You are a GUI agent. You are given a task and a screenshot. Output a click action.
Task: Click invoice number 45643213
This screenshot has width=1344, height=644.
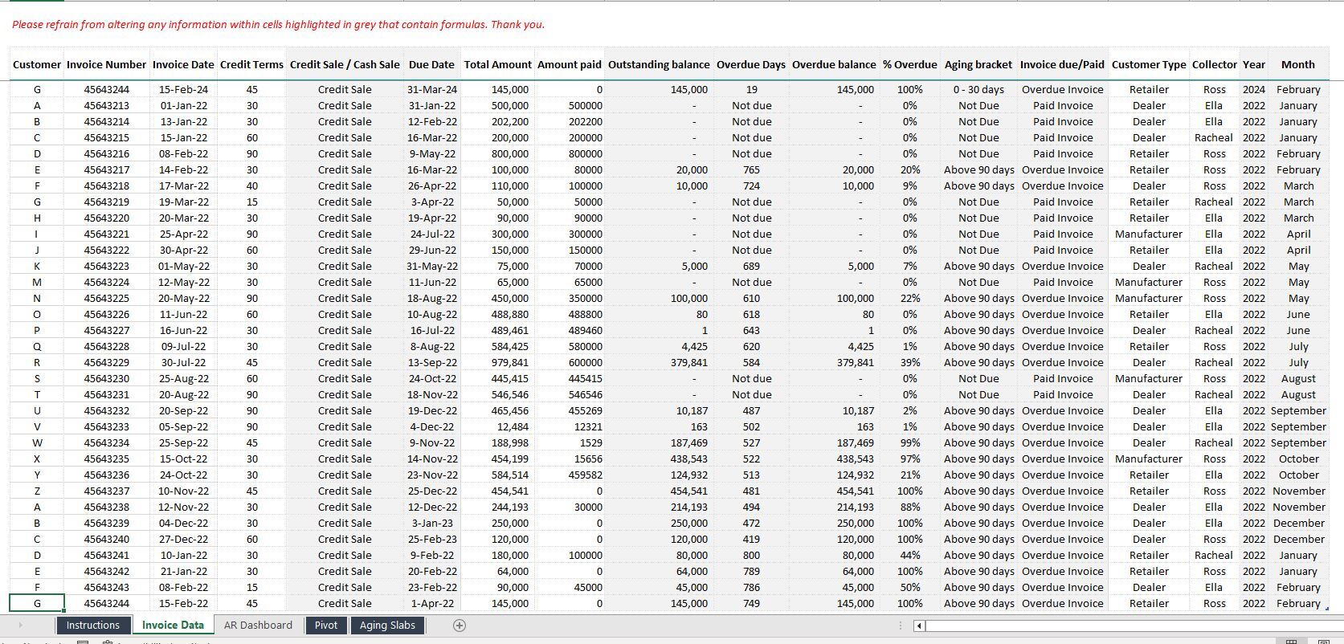click(x=107, y=105)
